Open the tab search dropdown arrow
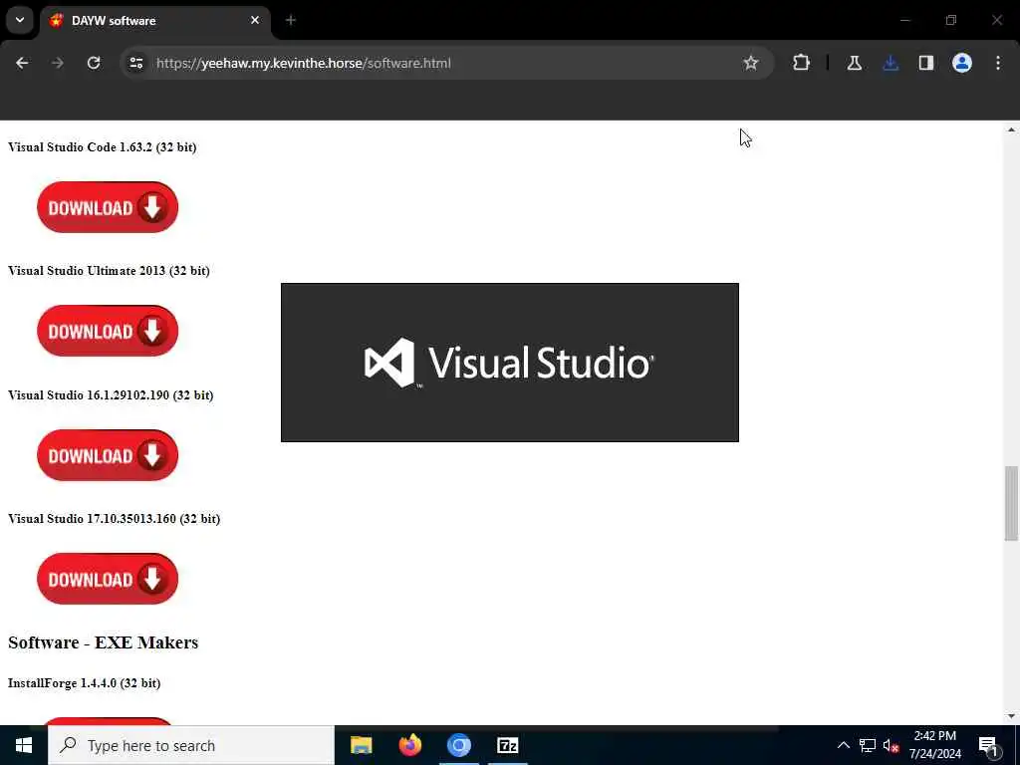Image resolution: width=1020 pixels, height=765 pixels. [x=20, y=20]
